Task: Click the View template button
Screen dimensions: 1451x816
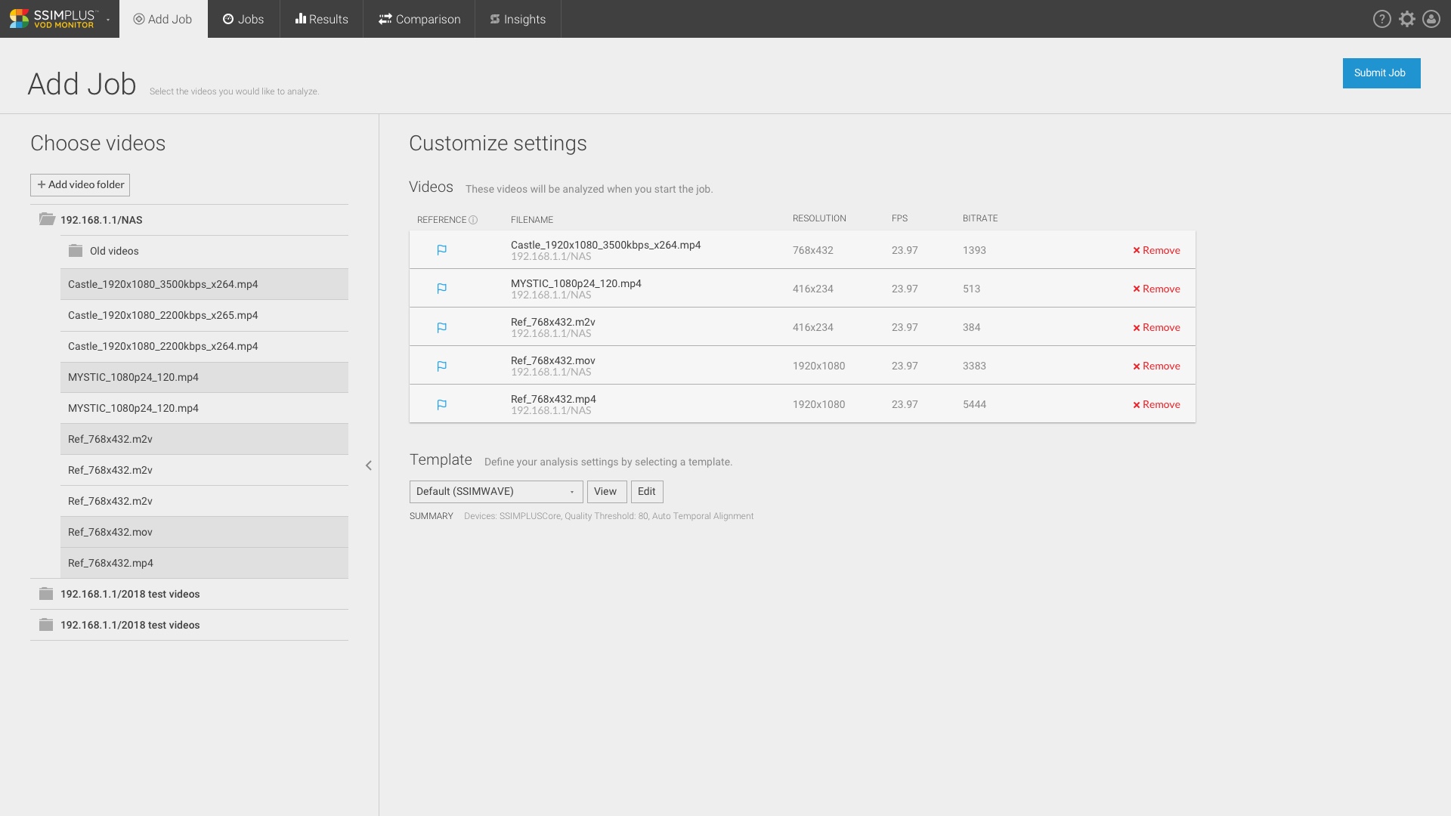Action: [x=605, y=492]
